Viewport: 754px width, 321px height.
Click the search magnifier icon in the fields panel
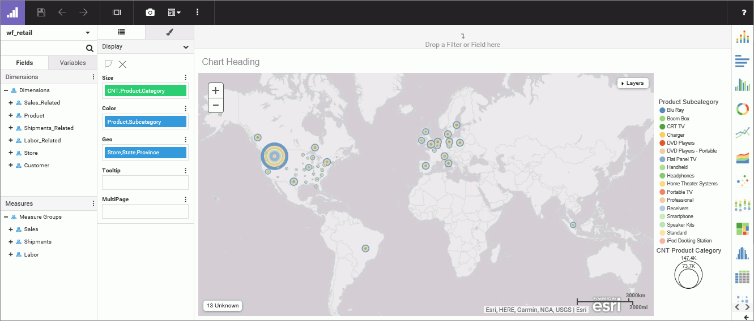[x=90, y=49]
